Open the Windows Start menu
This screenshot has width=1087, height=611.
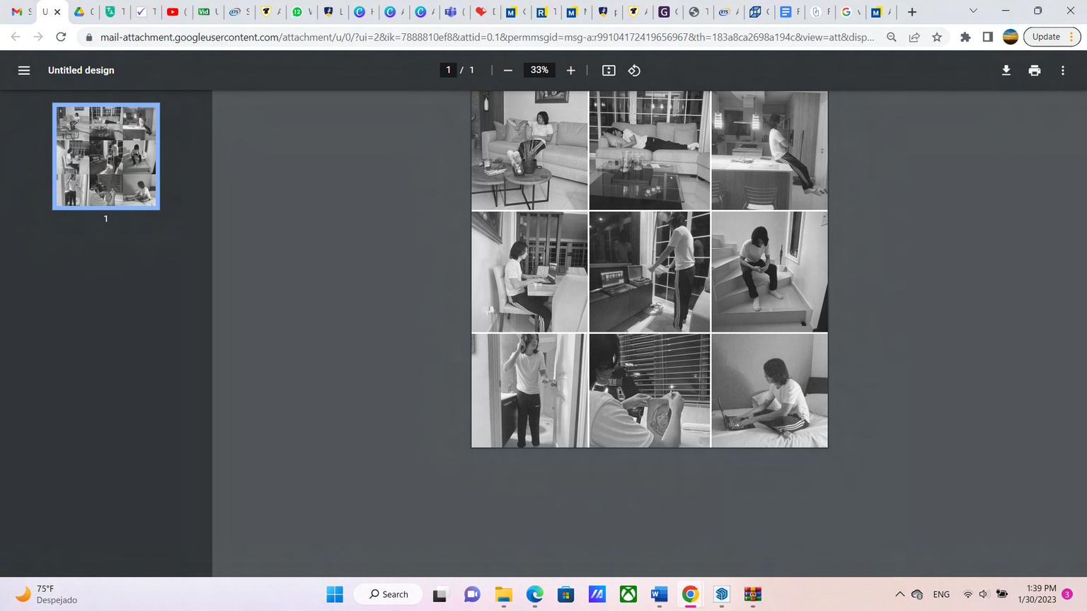[x=335, y=594]
